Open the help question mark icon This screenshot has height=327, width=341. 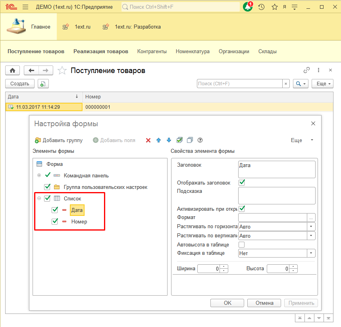[200, 140]
